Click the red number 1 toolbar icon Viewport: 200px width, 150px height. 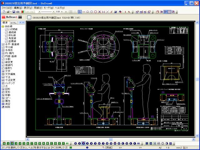(x=125, y=12)
